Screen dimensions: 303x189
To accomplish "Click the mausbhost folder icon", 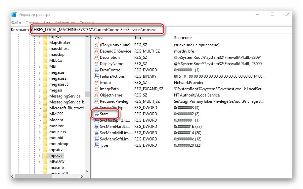I will point(45,49).
